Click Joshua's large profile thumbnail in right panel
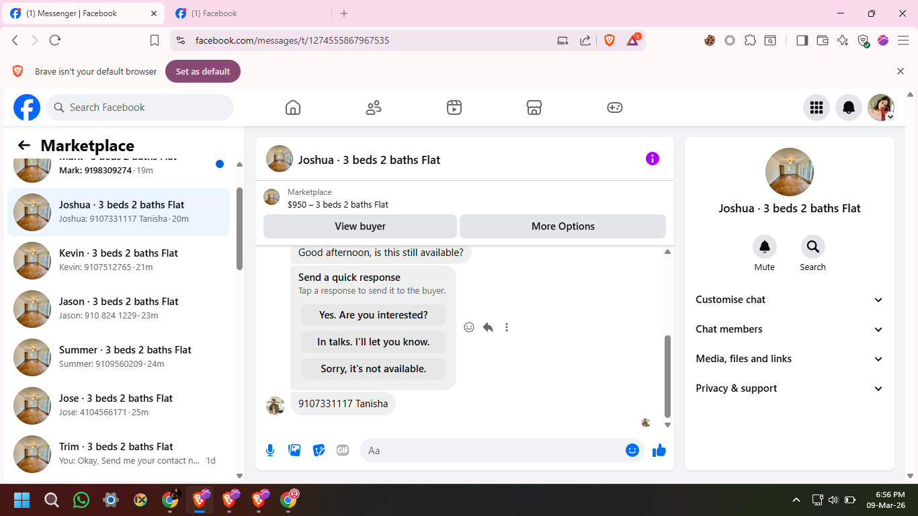This screenshot has height=516, width=918. [790, 172]
